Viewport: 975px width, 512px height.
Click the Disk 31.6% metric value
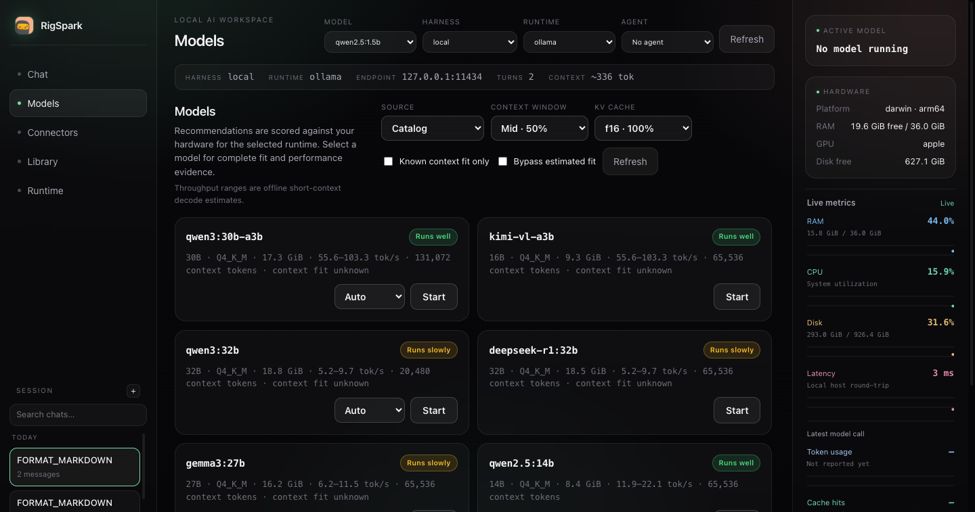(x=940, y=323)
